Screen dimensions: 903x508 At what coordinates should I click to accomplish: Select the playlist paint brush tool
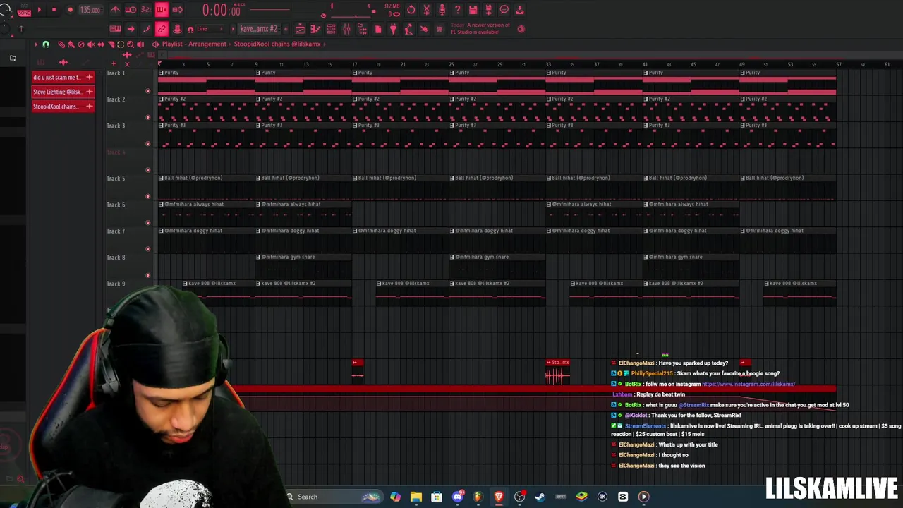click(71, 44)
